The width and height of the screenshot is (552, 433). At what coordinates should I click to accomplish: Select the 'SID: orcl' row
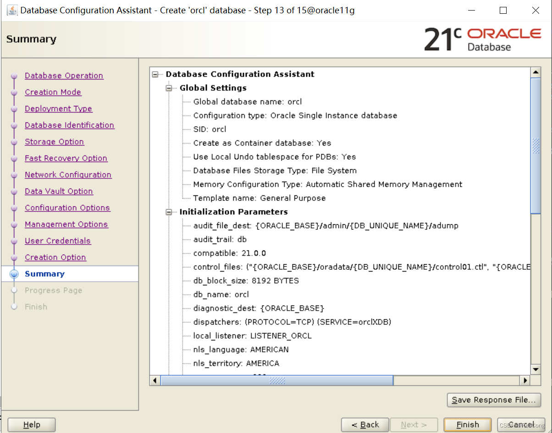(x=210, y=129)
